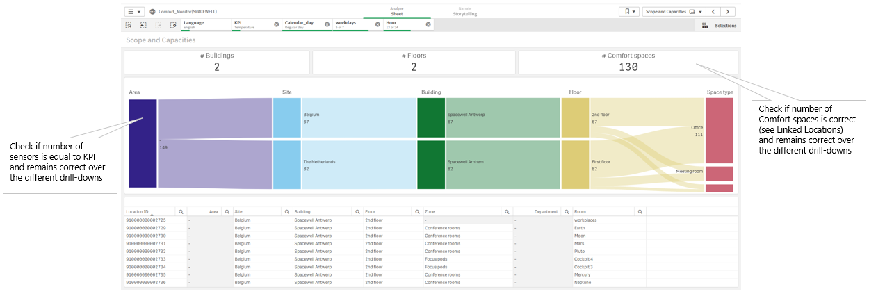
Task: Step forward in selections
Action: click(x=159, y=25)
